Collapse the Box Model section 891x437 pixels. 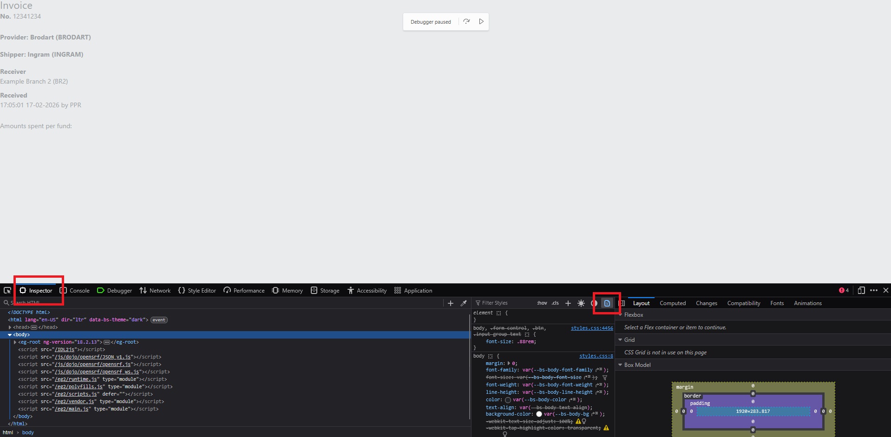[620, 365]
